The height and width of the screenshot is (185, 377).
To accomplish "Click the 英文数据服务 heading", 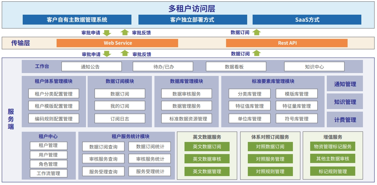I will [x=207, y=137].
